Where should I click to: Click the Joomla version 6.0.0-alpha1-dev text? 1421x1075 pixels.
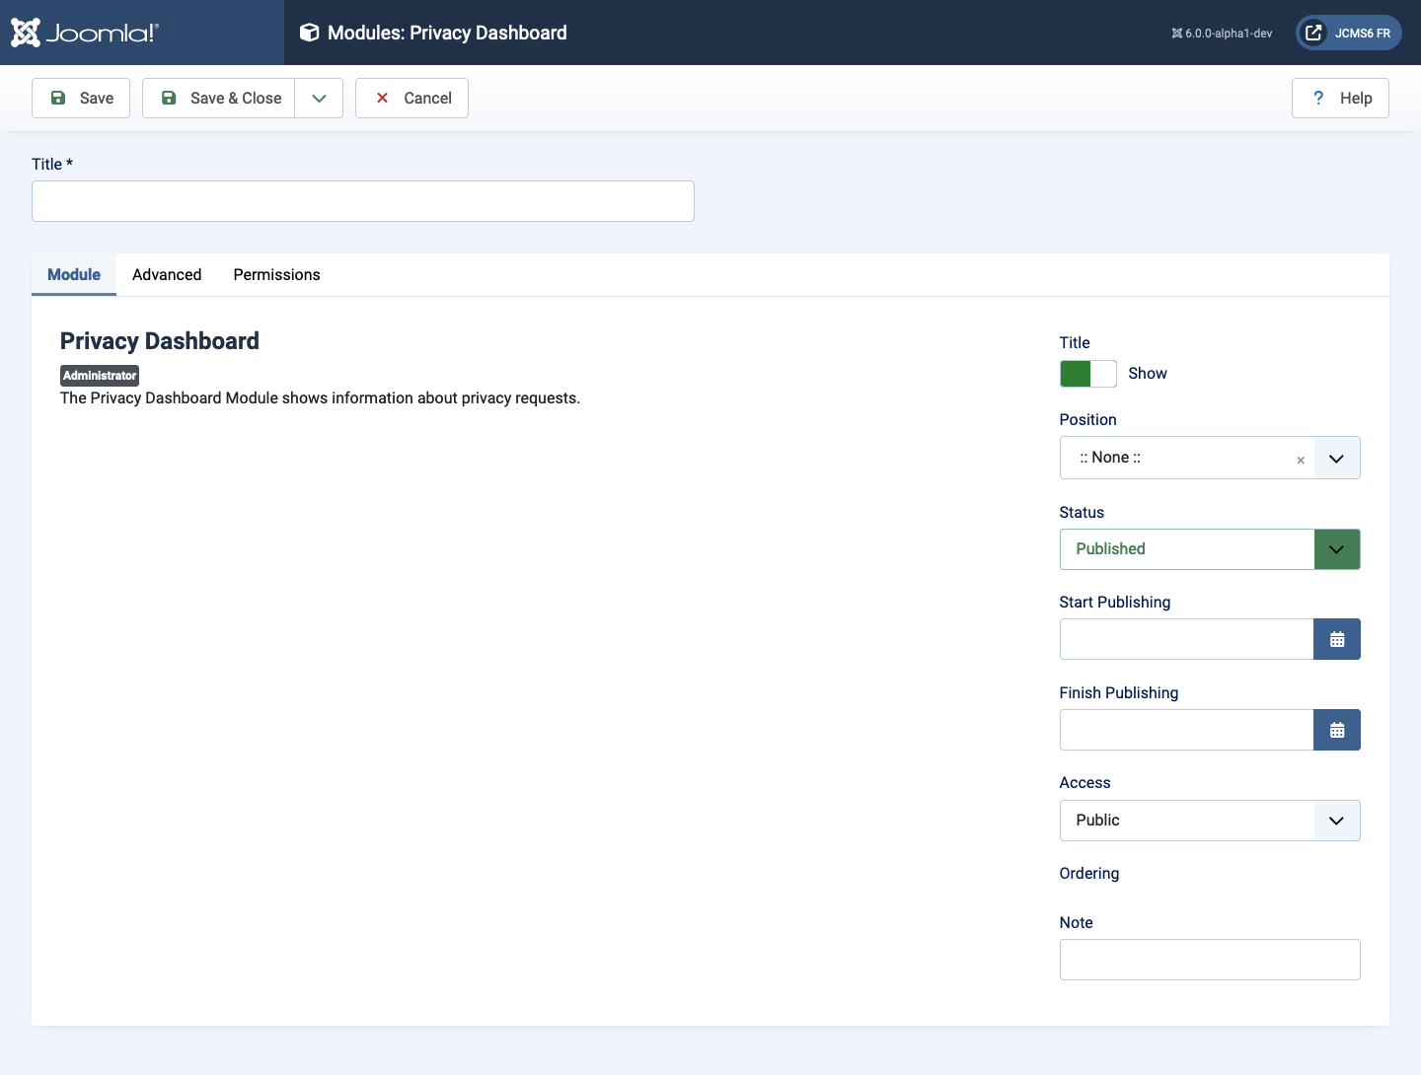point(1222,34)
